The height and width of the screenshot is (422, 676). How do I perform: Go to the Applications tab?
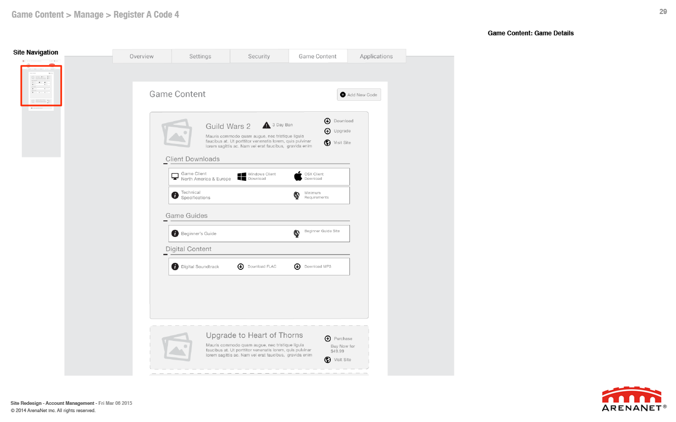coord(376,56)
